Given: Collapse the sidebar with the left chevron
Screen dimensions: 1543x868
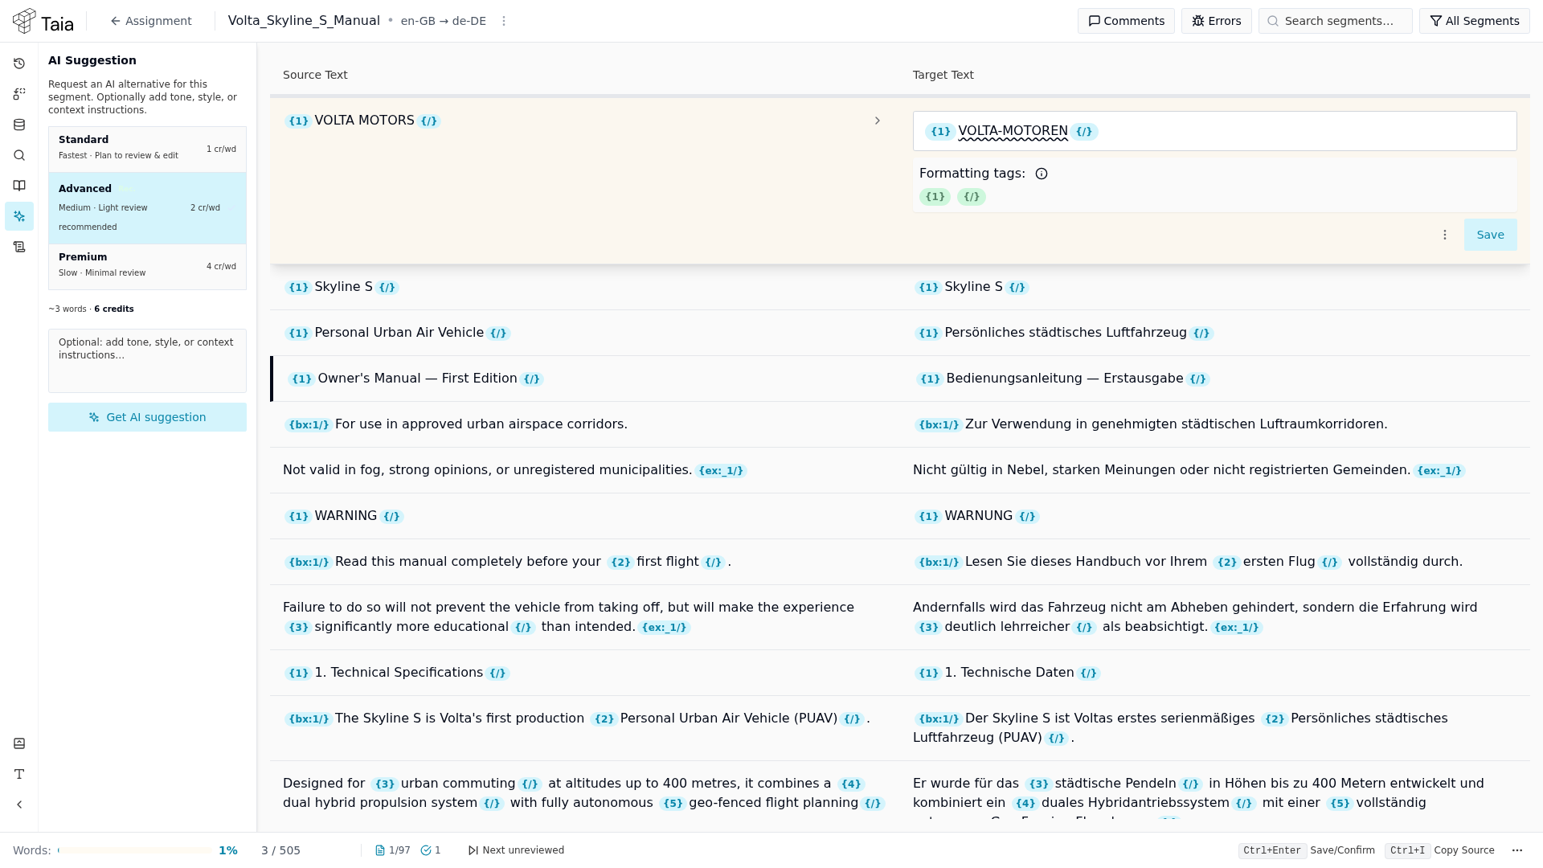Looking at the screenshot, I should click(x=19, y=805).
